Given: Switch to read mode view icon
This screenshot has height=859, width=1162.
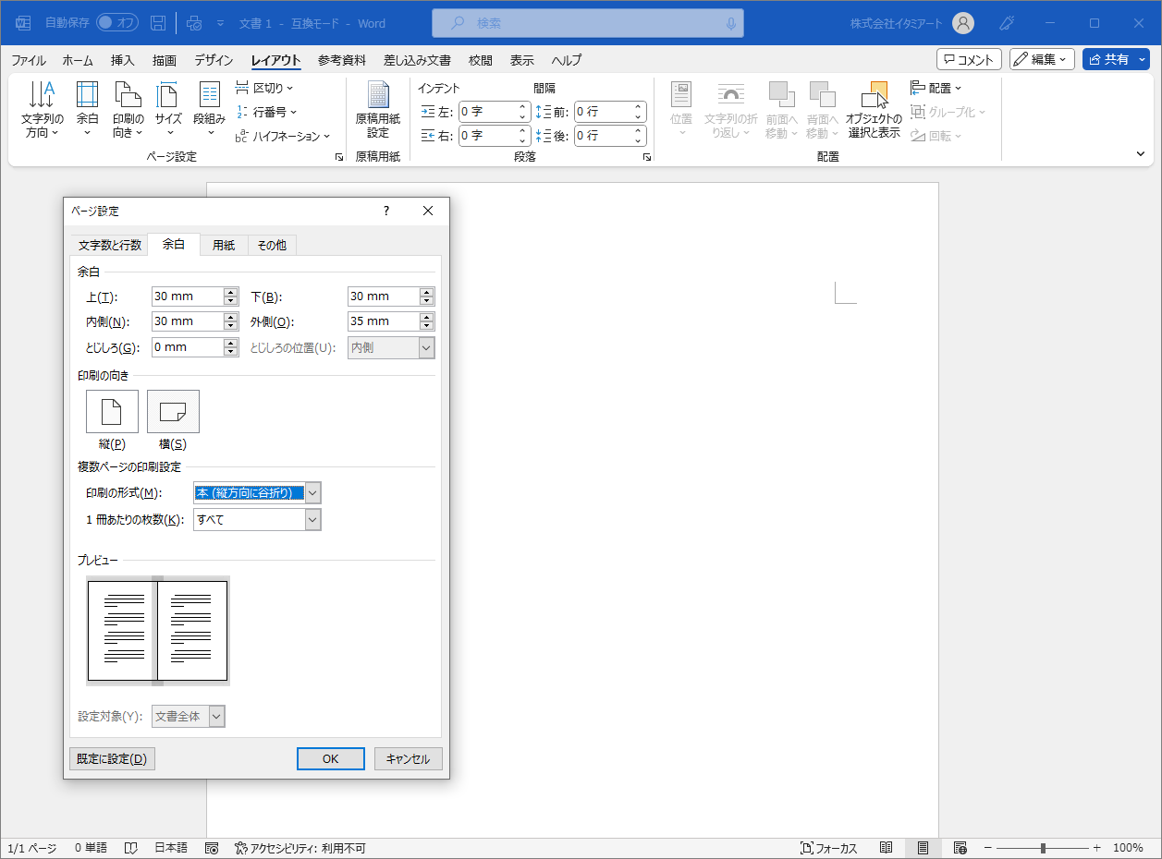Looking at the screenshot, I should [x=886, y=848].
